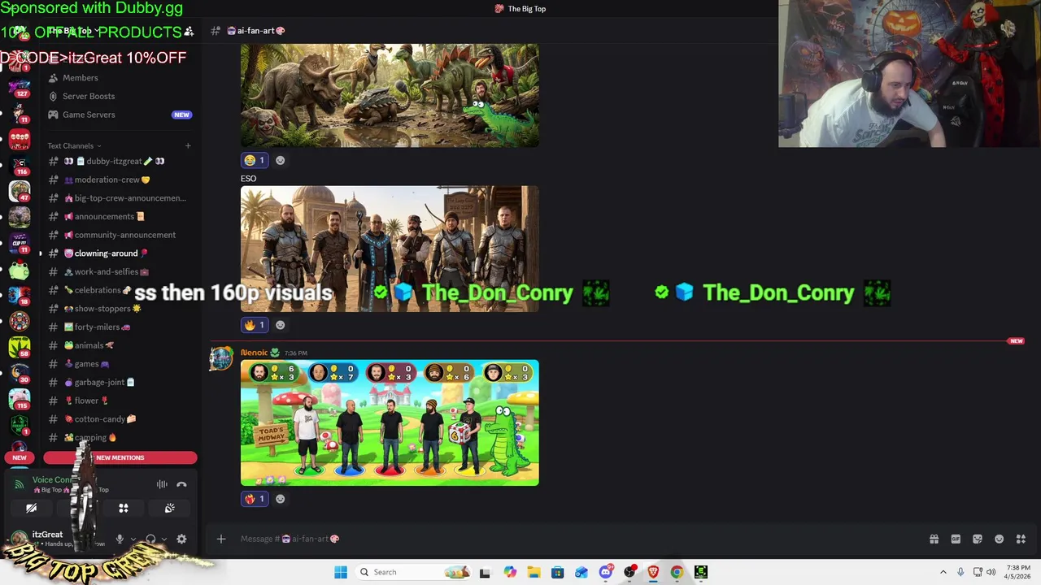The height and width of the screenshot is (585, 1041).
Task: Open Discord from the taskbar
Action: 606,572
